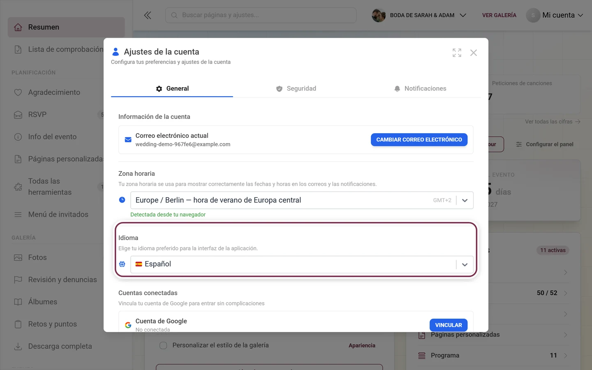Click the Retos y puntos clipboard icon

tap(18, 324)
